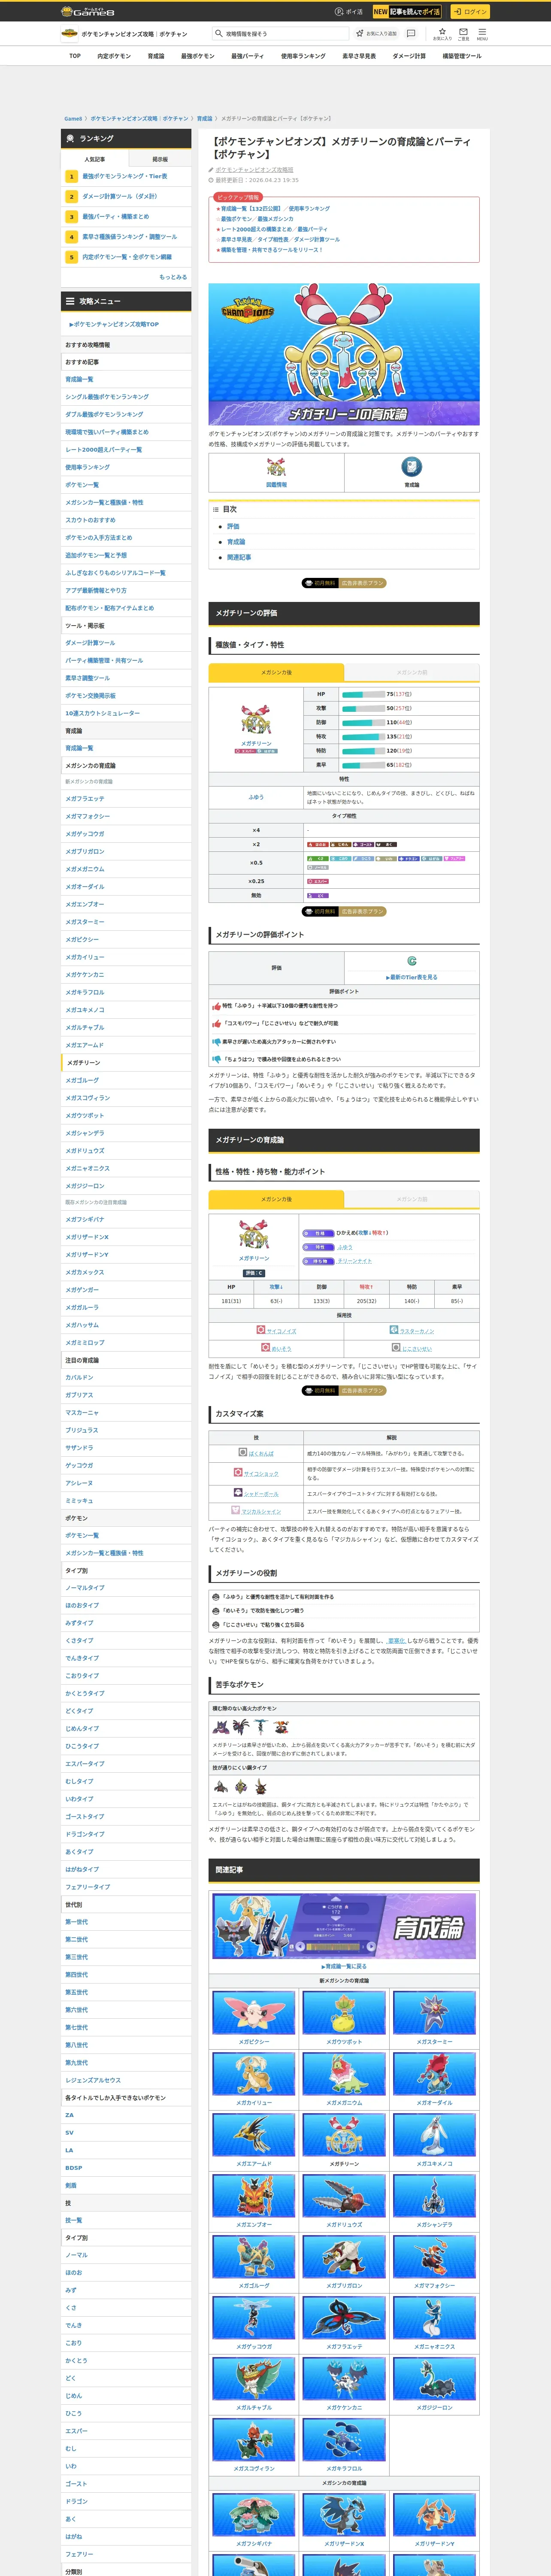
Task: Click the マジカルシャイン move type icon
Action: click(x=236, y=1510)
